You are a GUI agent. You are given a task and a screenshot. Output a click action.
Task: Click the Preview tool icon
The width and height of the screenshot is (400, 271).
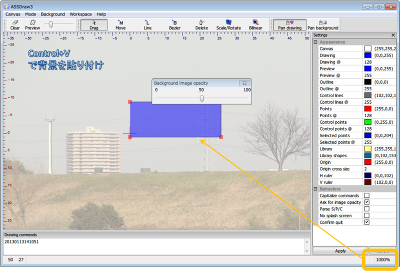pyautogui.click(x=32, y=25)
